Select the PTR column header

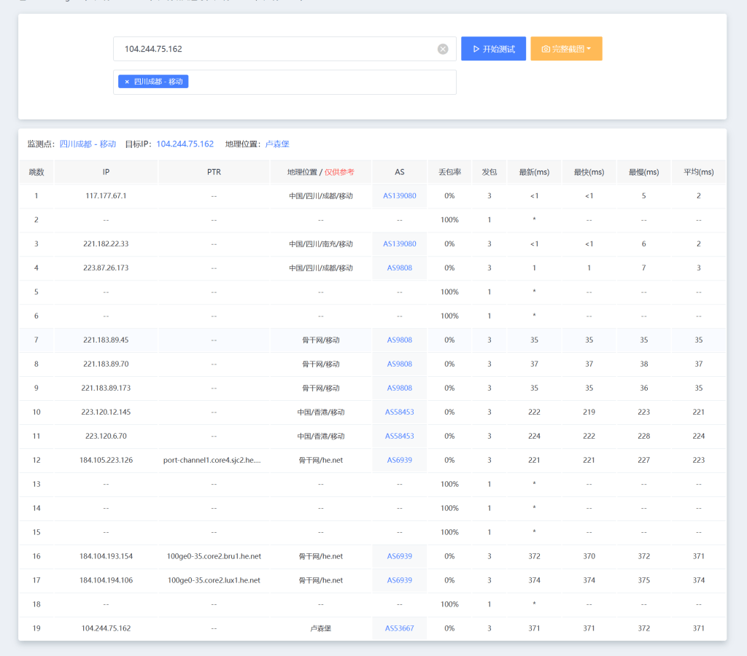click(x=214, y=172)
